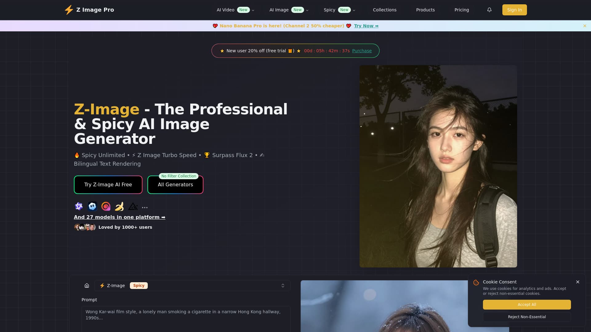This screenshot has height=332, width=591.
Task: Dismiss the Nano Banana Pro banner
Action: (x=585, y=26)
